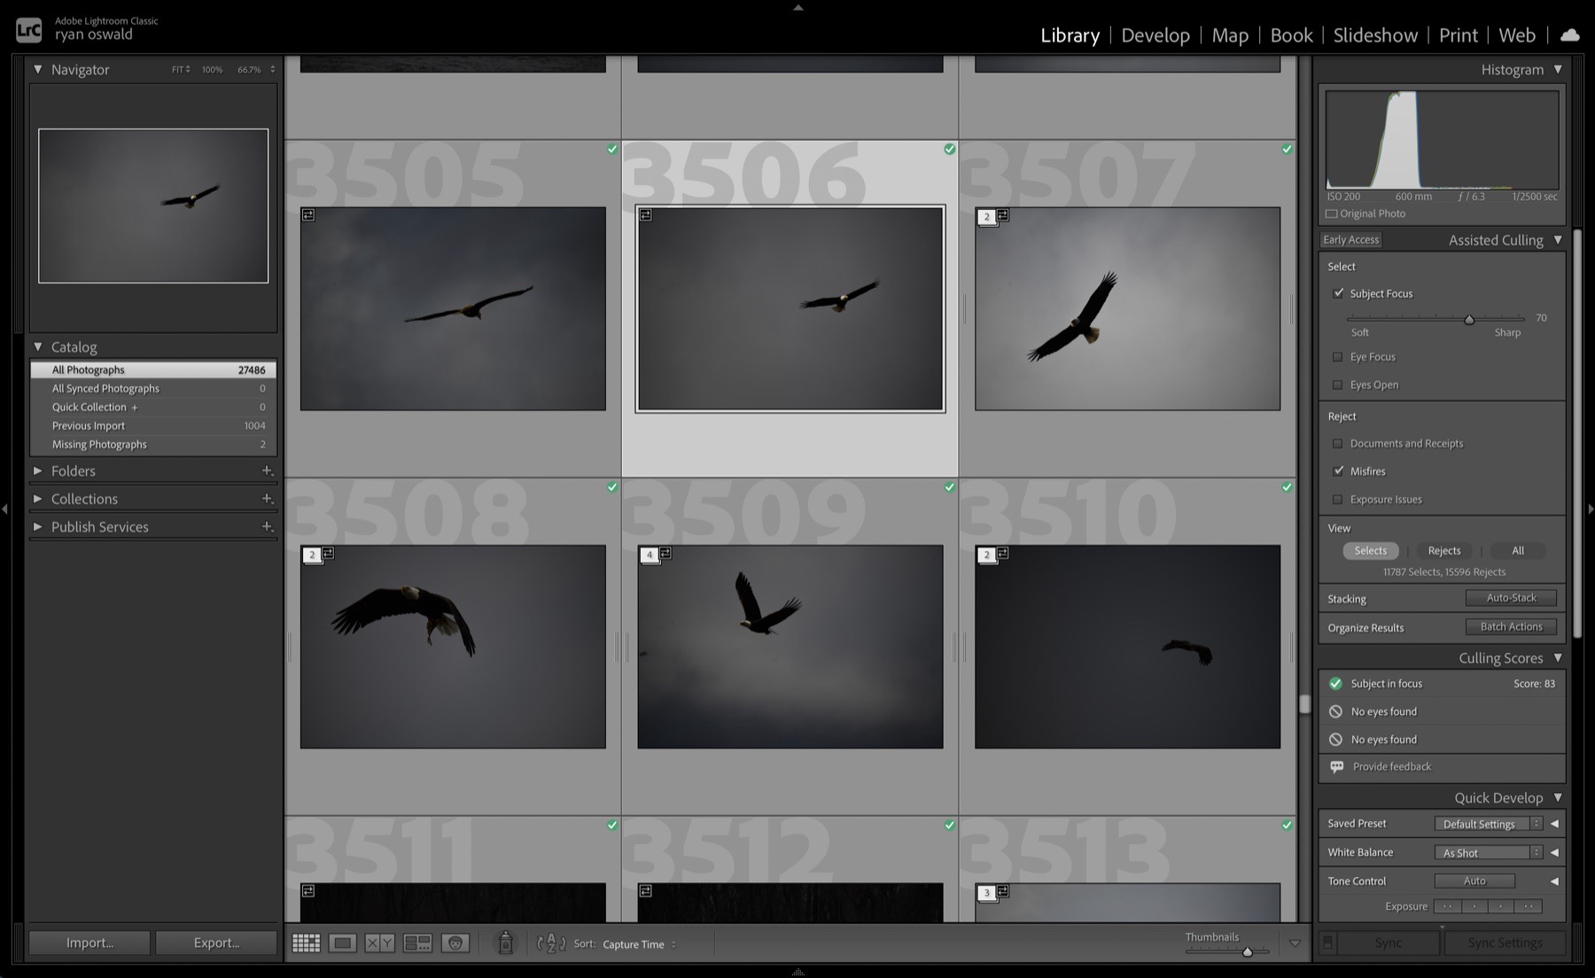This screenshot has width=1595, height=978.
Task: Adjust the Thumbnails size slider
Action: tap(1247, 952)
